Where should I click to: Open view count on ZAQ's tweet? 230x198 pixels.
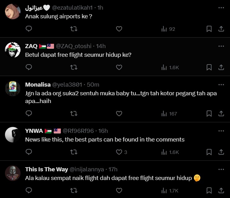170,67
